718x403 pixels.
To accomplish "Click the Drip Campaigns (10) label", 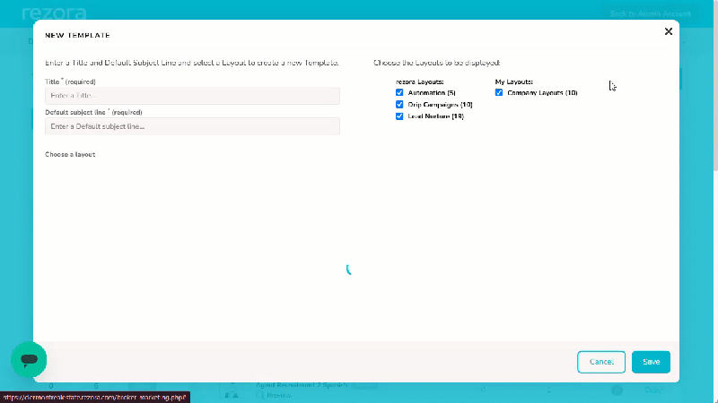I will (440, 105).
